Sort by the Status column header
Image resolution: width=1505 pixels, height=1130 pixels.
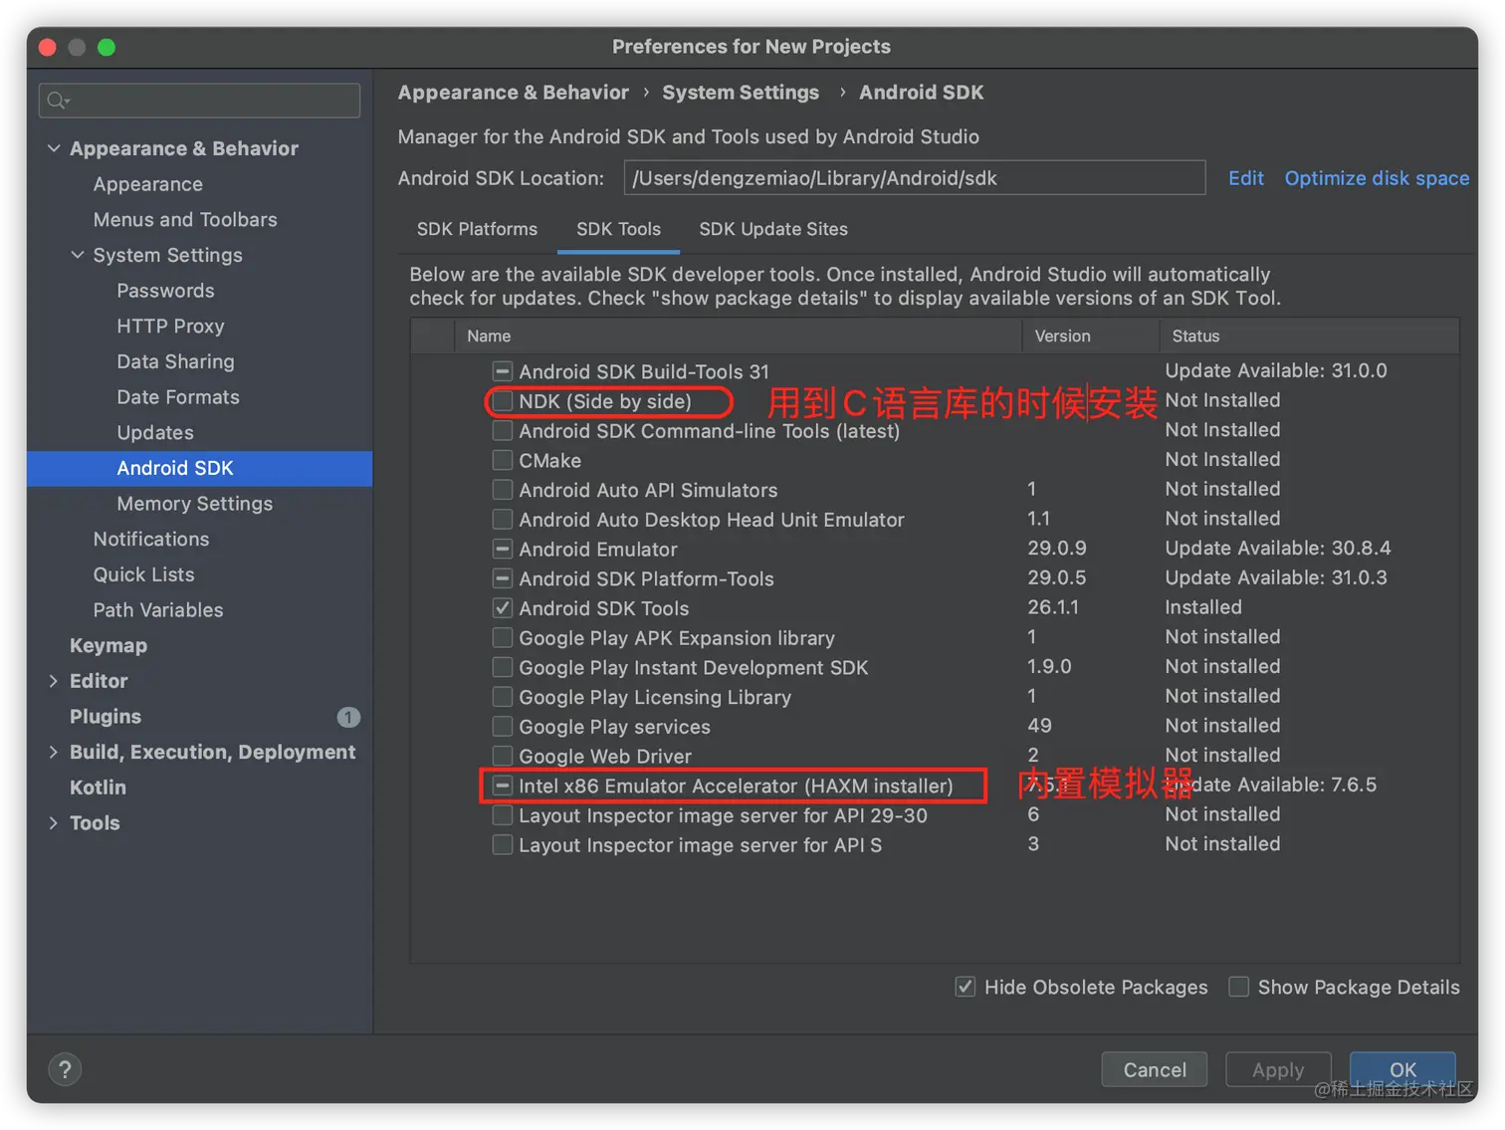tap(1310, 337)
